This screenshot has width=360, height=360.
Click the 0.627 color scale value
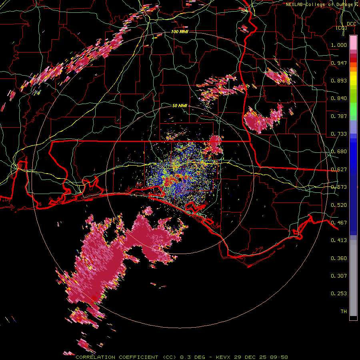click(x=339, y=170)
